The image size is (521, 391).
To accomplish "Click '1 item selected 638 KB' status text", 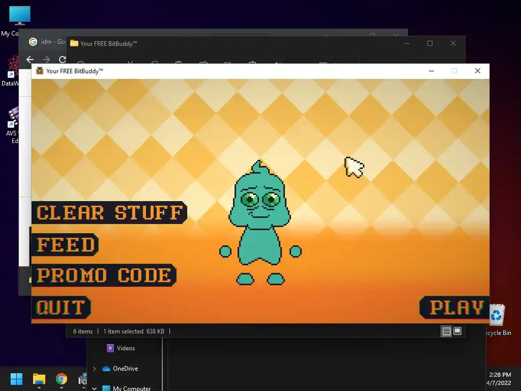I will click(x=134, y=331).
